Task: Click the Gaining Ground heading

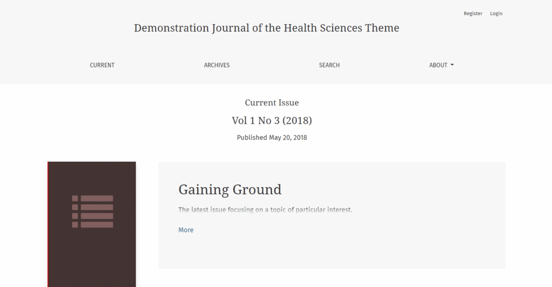Action: coord(230,189)
